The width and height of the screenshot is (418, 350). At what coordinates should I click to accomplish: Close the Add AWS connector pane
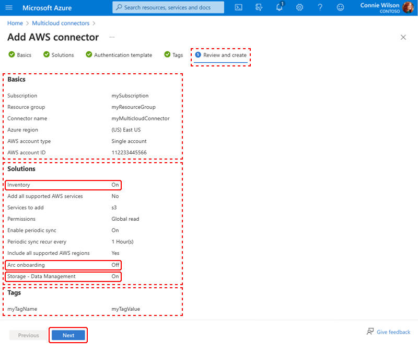pos(403,37)
